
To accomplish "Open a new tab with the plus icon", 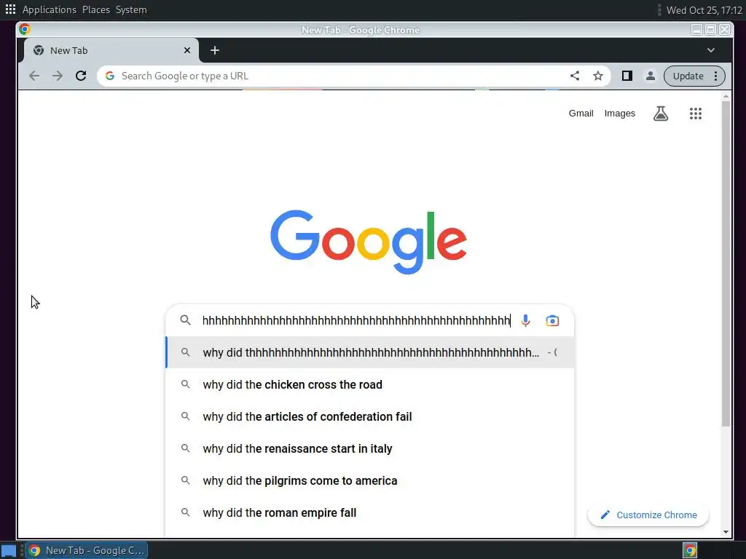I will [x=215, y=50].
